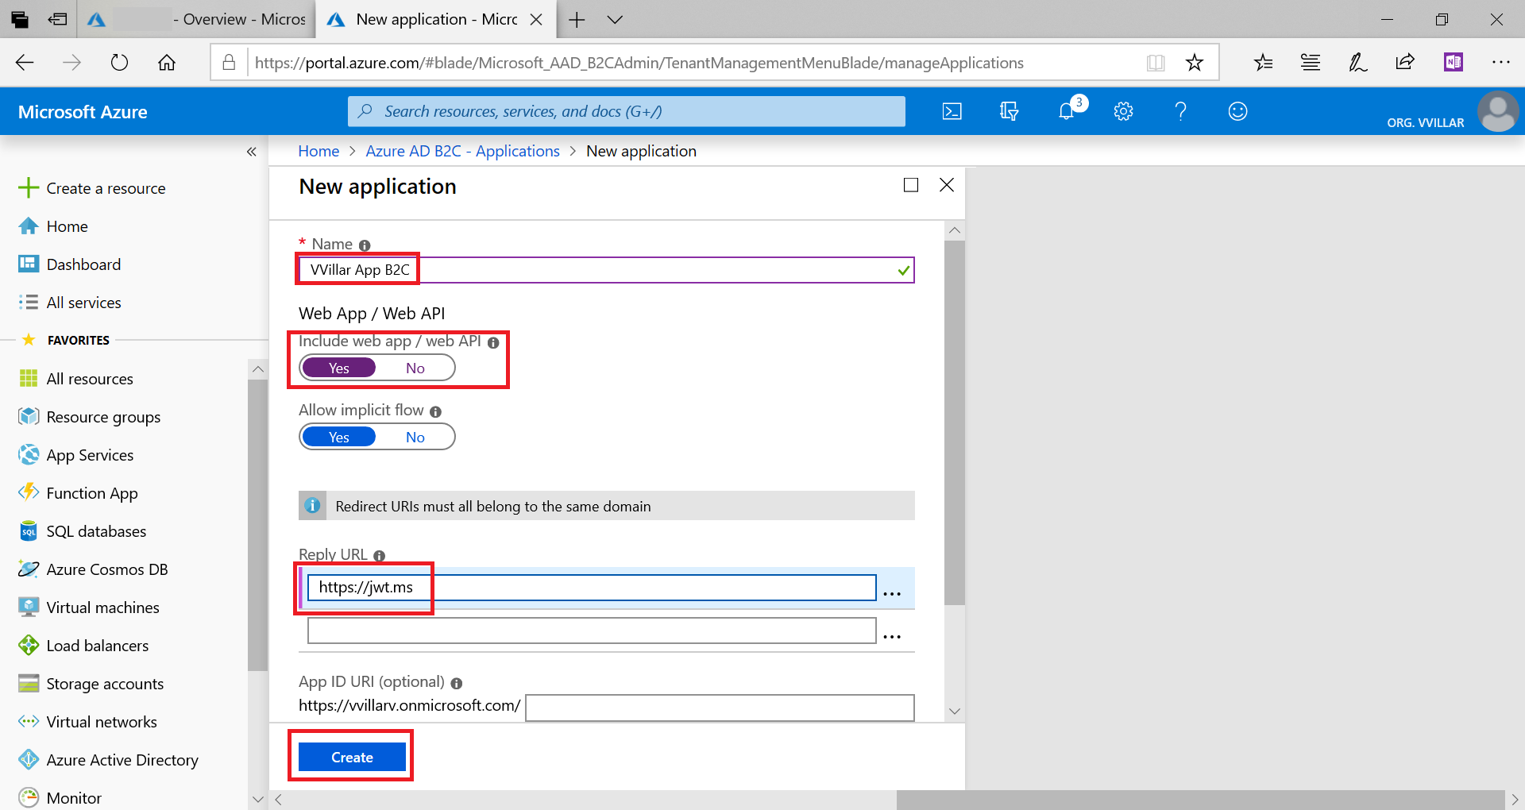Open the help question mark icon
The width and height of the screenshot is (1525, 810).
pos(1180,111)
